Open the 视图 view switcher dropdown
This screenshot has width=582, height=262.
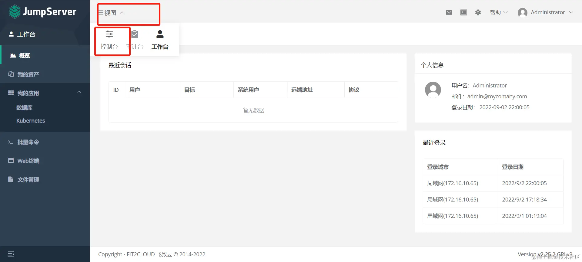111,13
